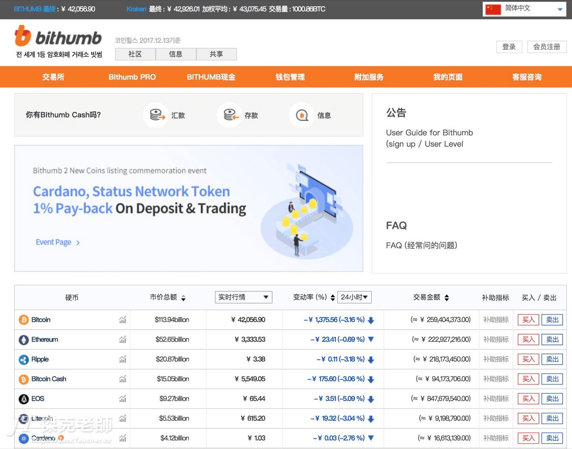
Task: Click 补助指标 for Bitcoin Cash
Action: (x=496, y=379)
